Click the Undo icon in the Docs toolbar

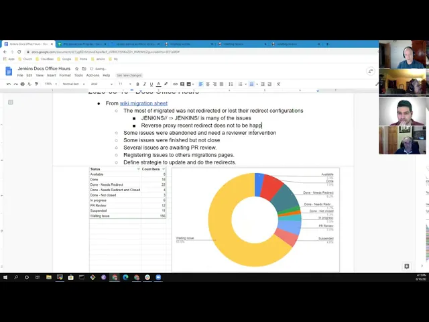[x=9, y=84]
